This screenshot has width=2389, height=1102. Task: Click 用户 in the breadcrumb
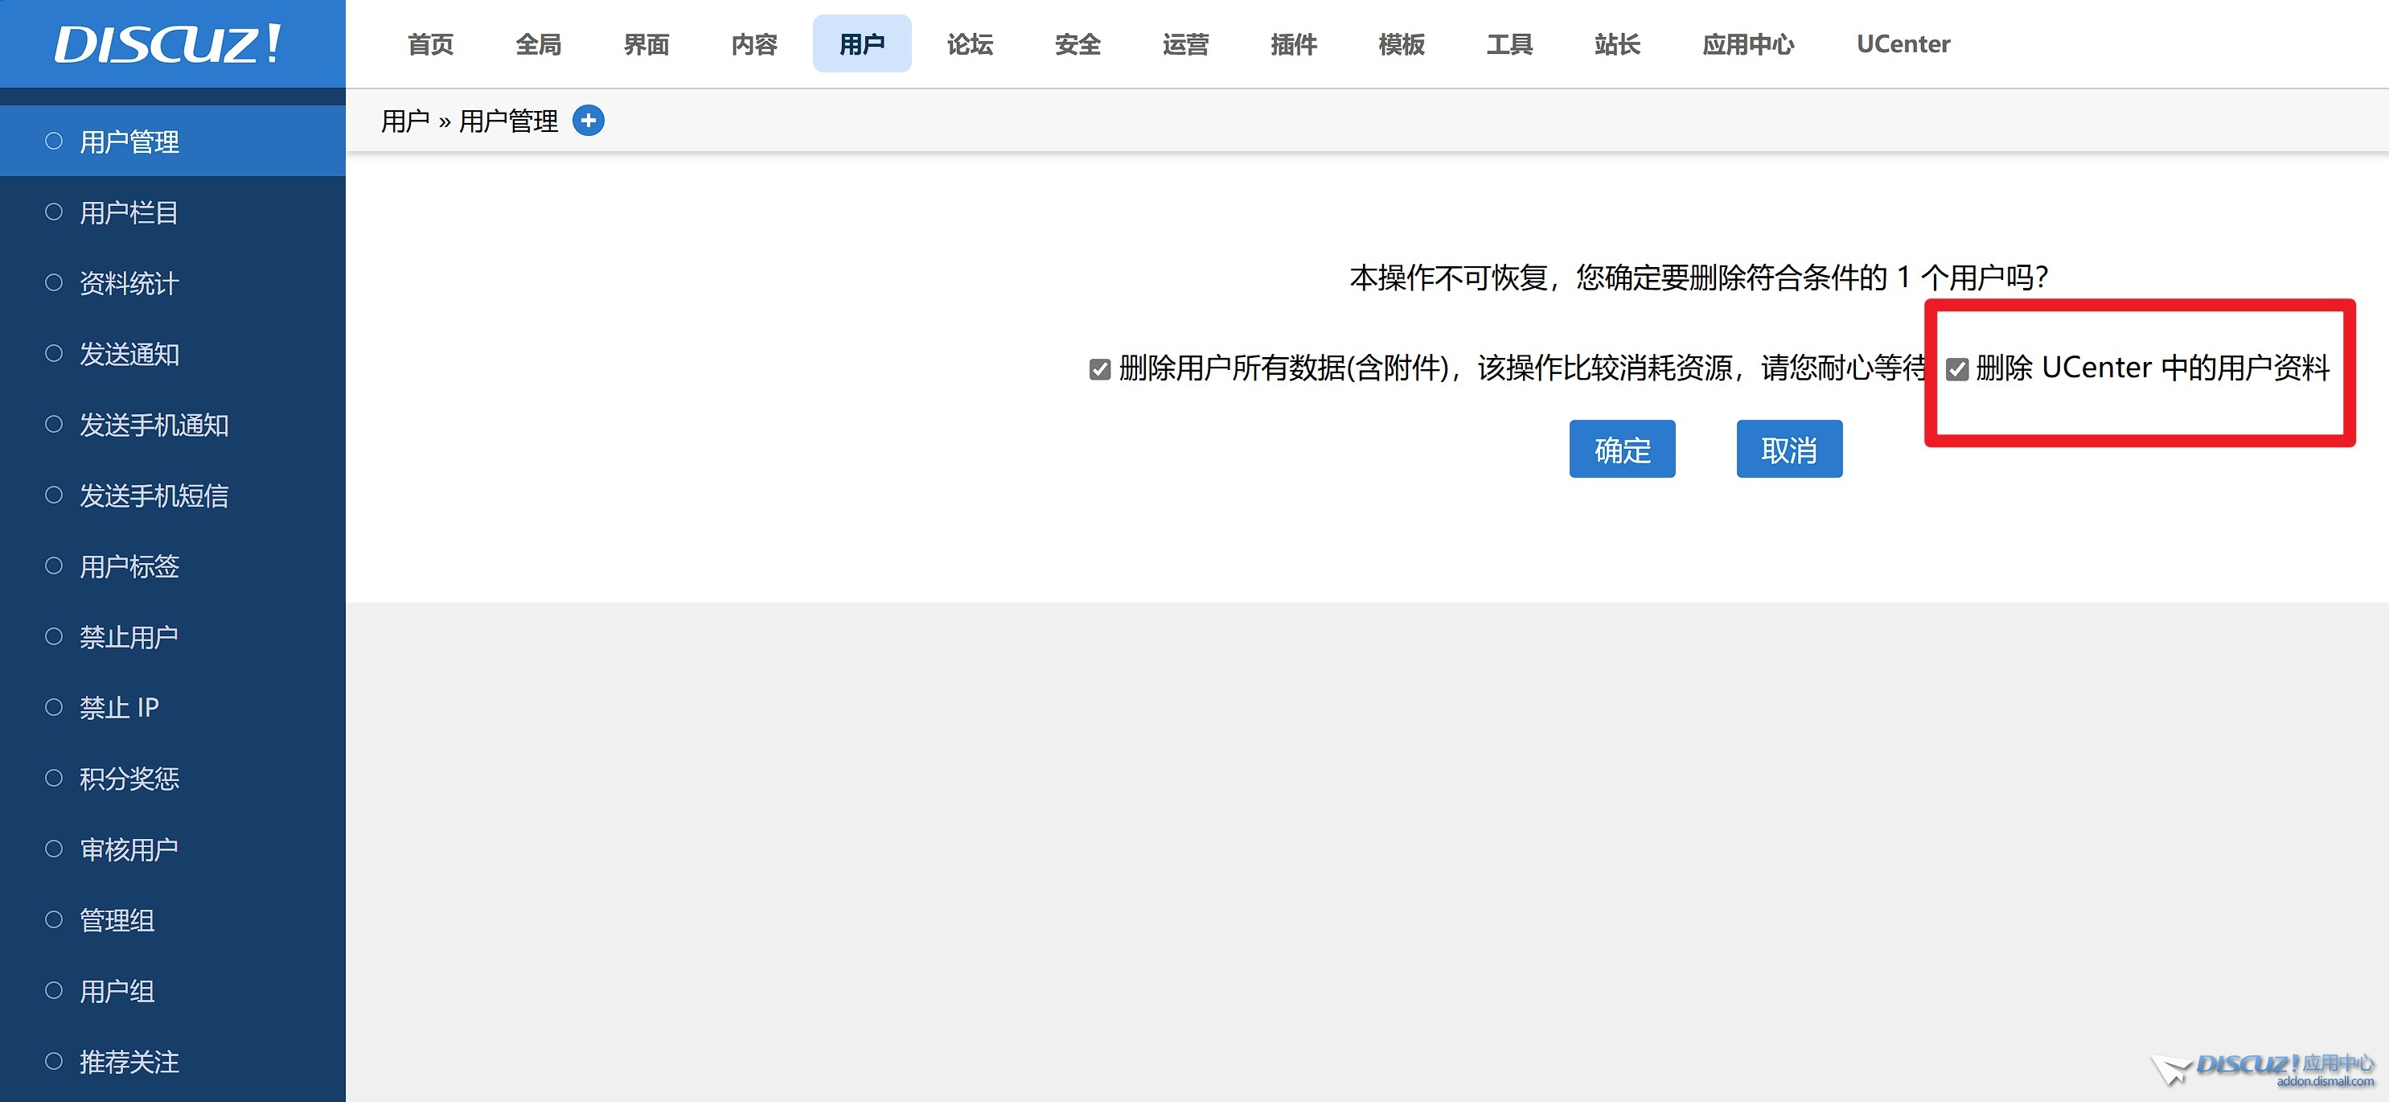[405, 121]
